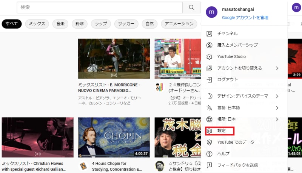Image resolution: width=302 pixels, height=173 pixels.
Task: Open the チャンネル menu entry
Action: (x=227, y=33)
